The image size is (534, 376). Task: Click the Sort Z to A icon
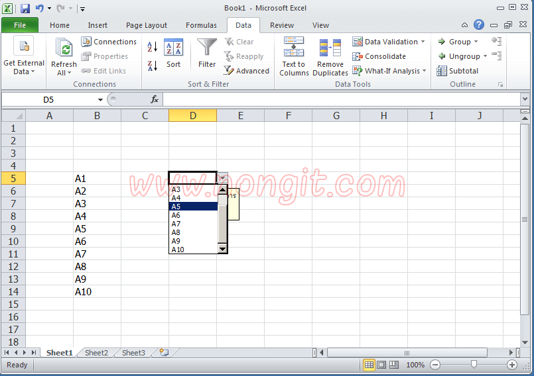[x=152, y=66]
